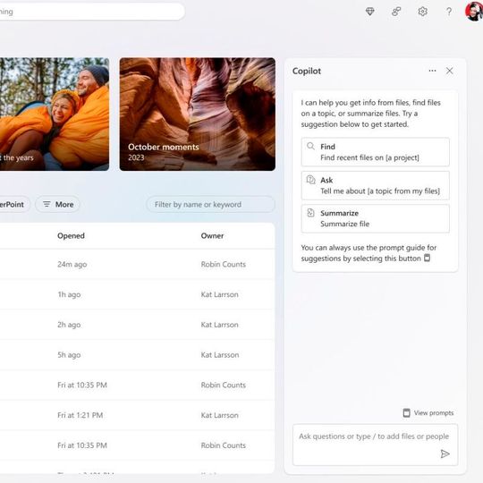483x483 pixels.
Task: Select the row opened 2h ago
Action: 137,325
